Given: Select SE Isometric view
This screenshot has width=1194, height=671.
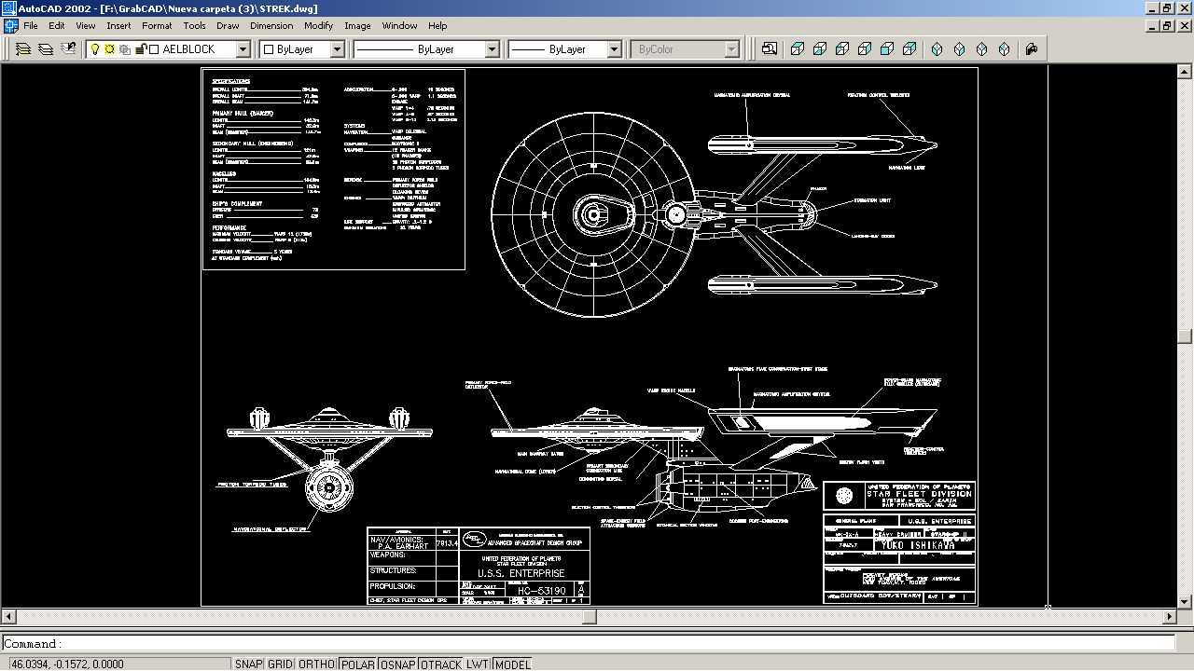Looking at the screenshot, I should [x=960, y=49].
